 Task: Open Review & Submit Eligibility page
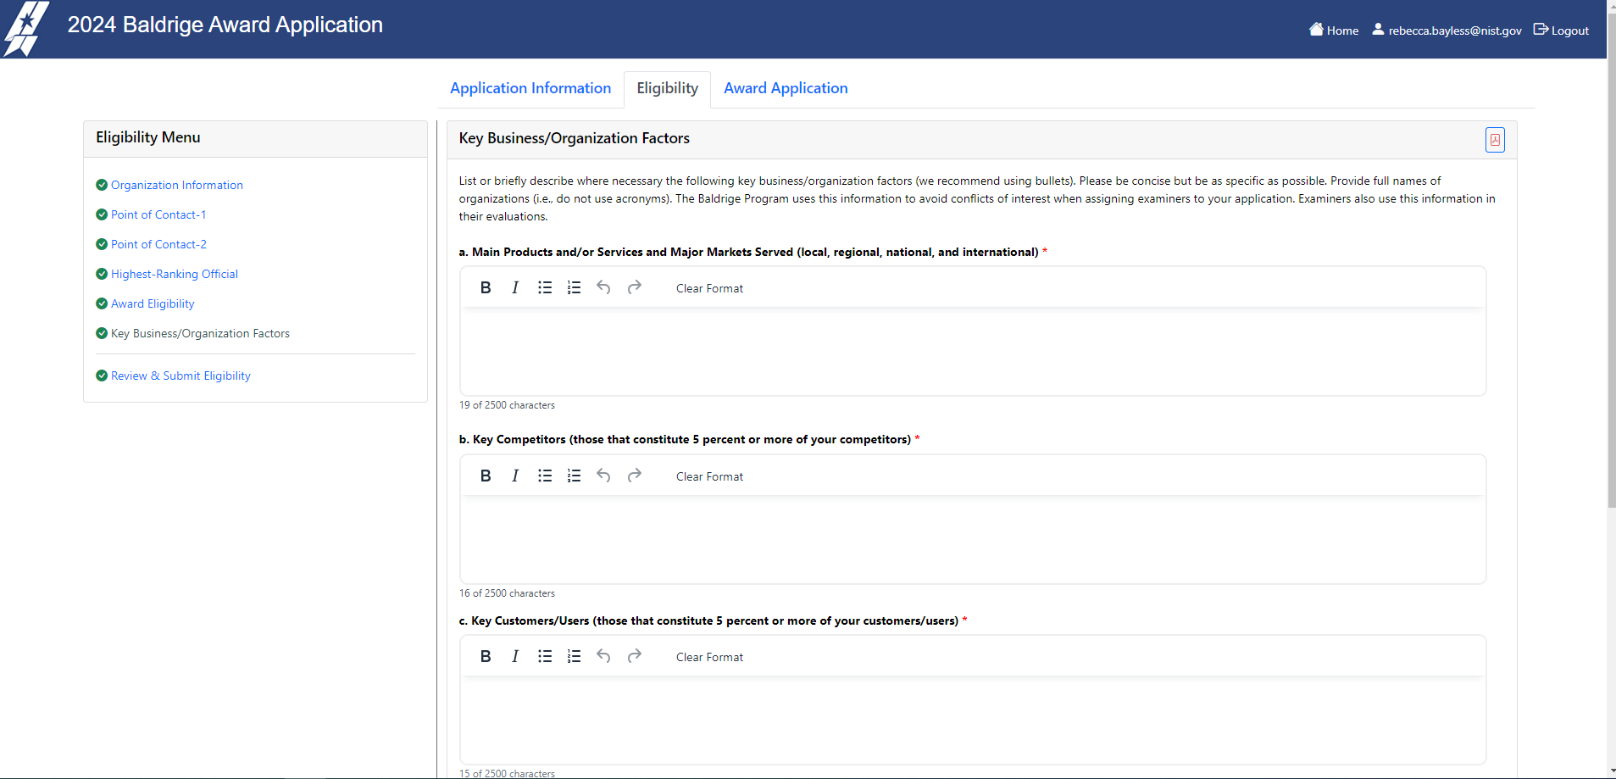pos(180,376)
